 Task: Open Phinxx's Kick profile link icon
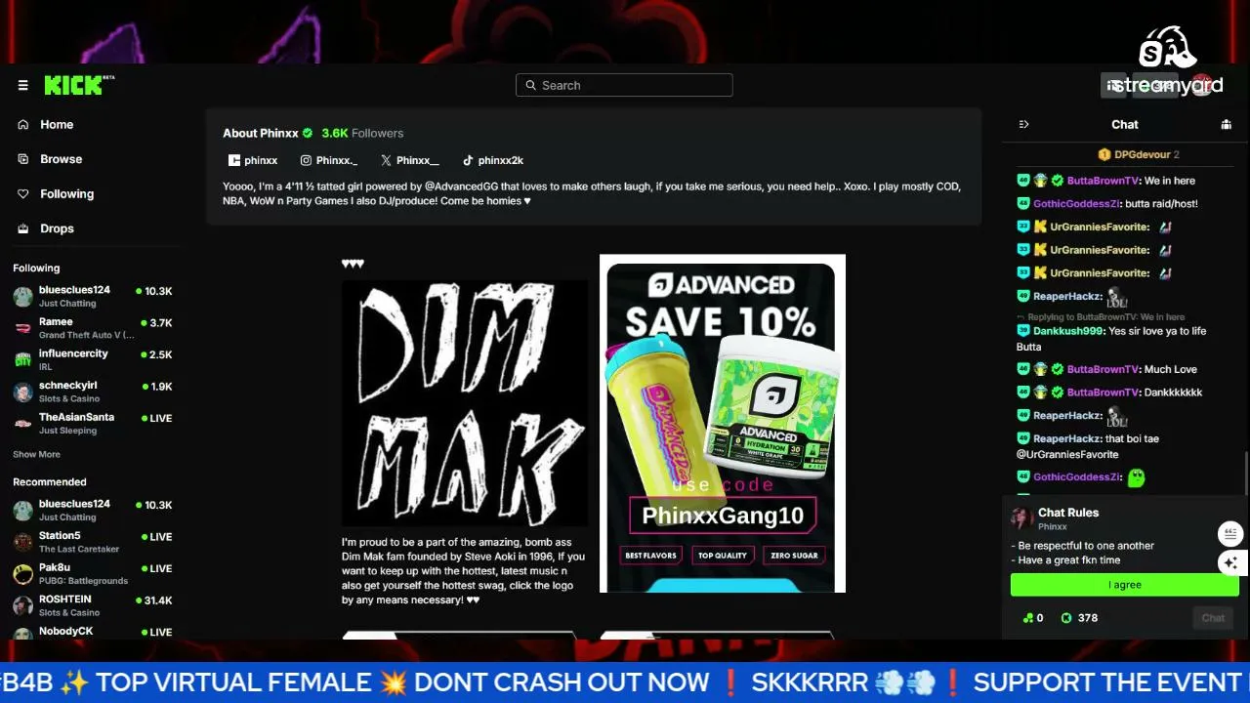[234, 160]
